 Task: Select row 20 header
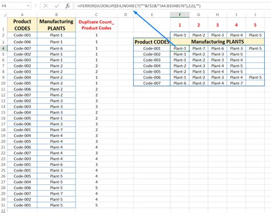point(3,141)
